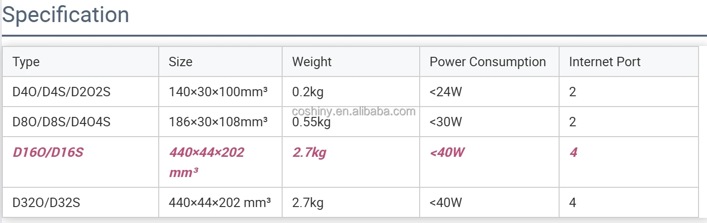This screenshot has width=707, height=223.
Task: Click the Specification heading
Action: [x=65, y=15]
